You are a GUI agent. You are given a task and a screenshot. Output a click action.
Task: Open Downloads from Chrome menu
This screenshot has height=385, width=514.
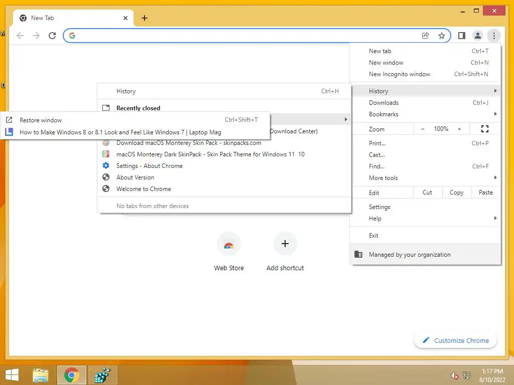pyautogui.click(x=425, y=103)
